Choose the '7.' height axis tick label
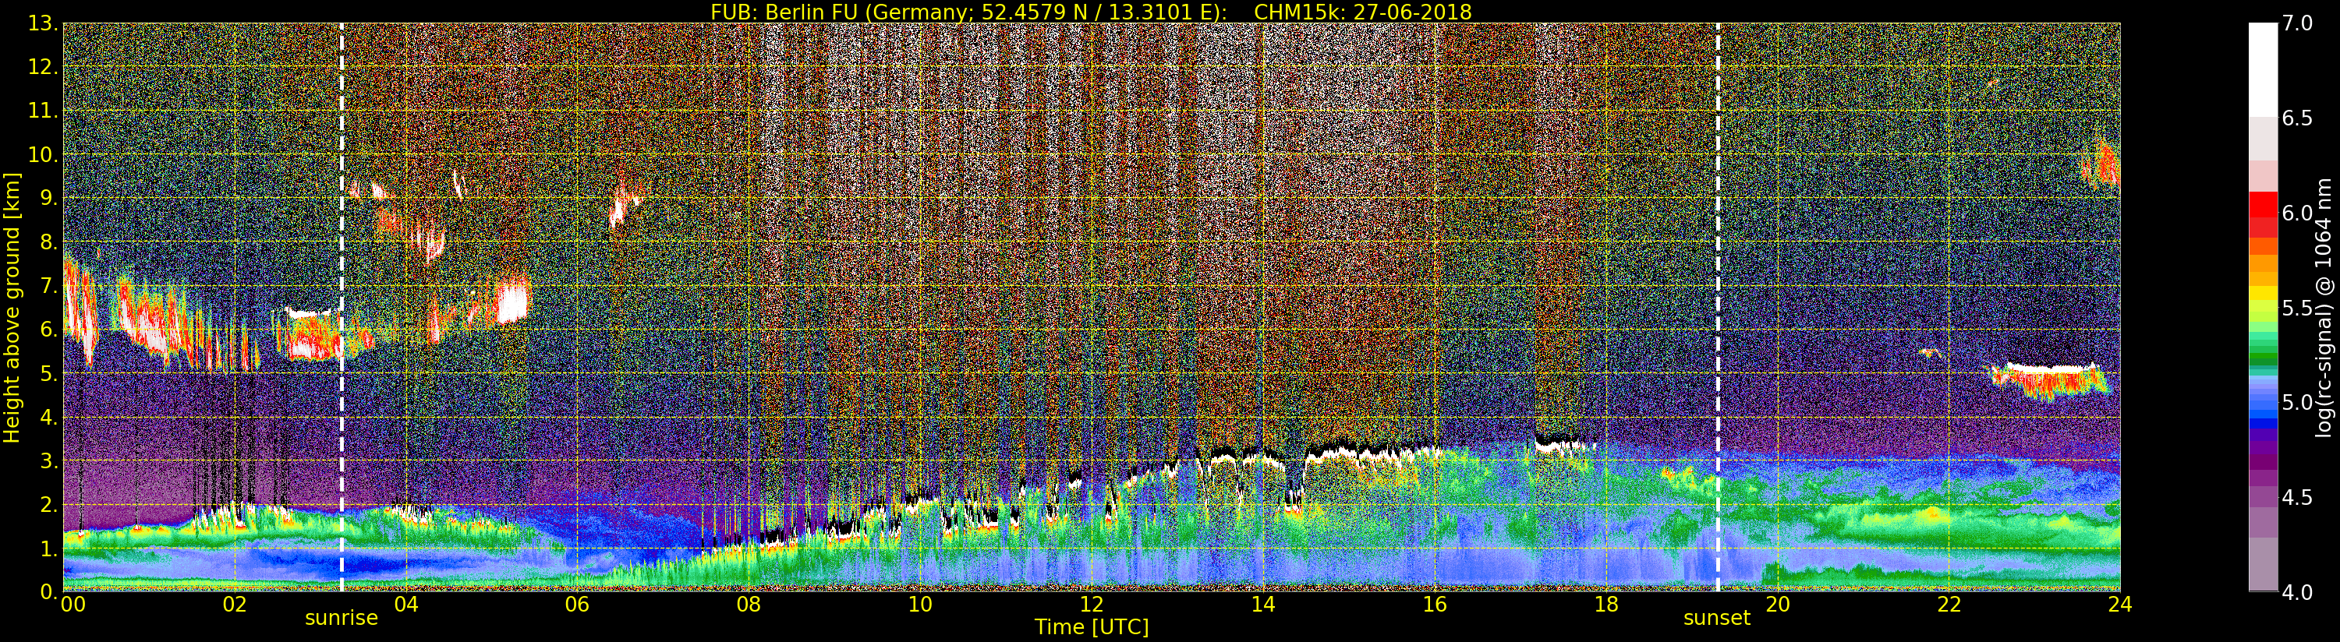Image resolution: width=2340 pixels, height=642 pixels. pos(48,286)
